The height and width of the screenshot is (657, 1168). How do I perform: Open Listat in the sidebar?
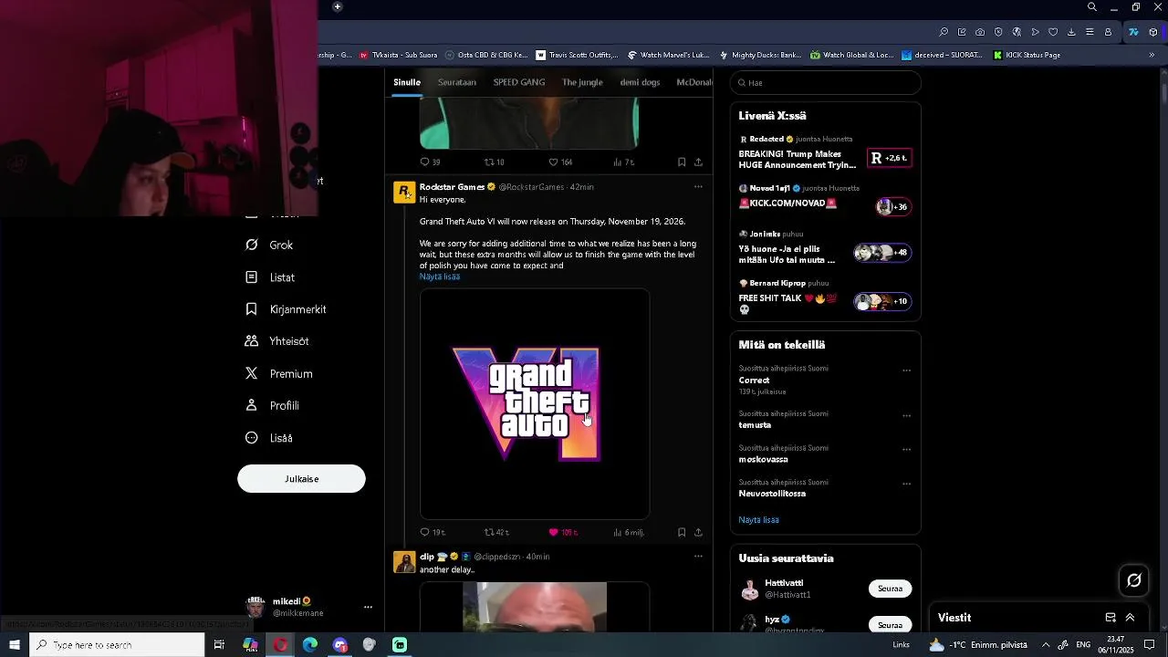coord(270,277)
